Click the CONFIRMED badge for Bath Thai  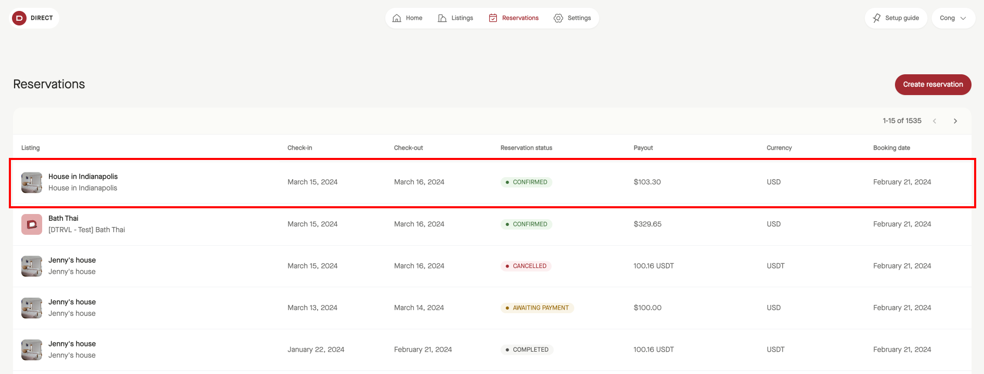pyautogui.click(x=526, y=224)
